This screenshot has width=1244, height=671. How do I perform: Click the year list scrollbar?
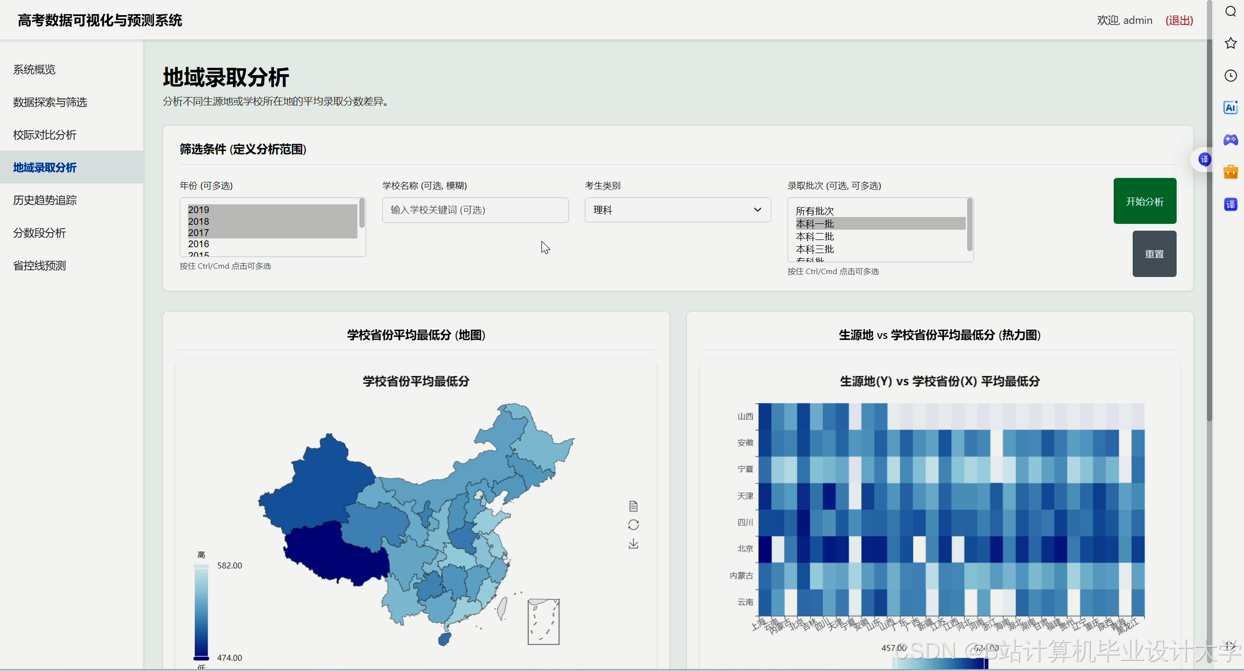tap(362, 213)
